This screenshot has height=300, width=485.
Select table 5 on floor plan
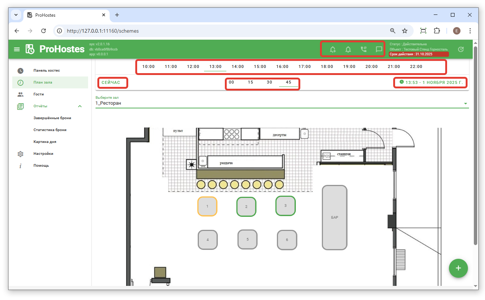click(248, 239)
